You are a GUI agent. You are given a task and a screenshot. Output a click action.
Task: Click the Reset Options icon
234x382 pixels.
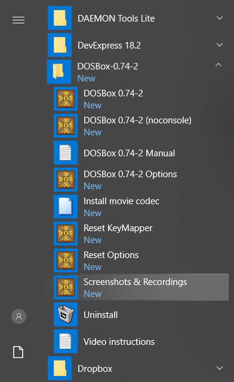[66, 260]
